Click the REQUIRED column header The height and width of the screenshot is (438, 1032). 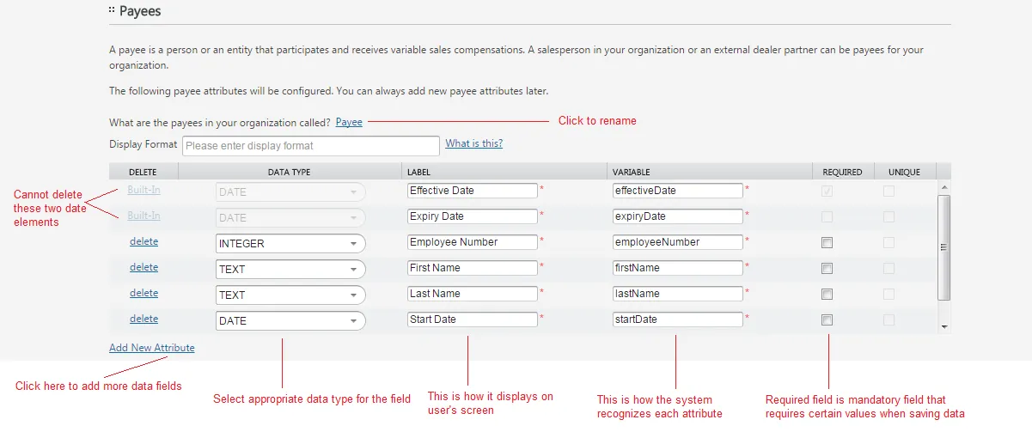pos(842,172)
